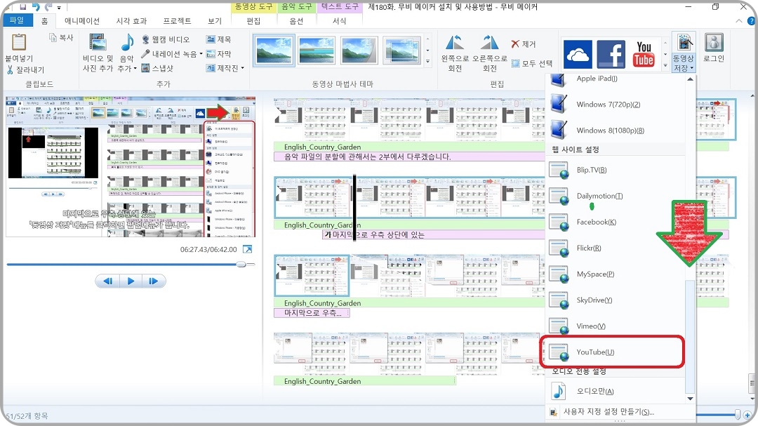Click Record narration (내레이션 녹음) microphone
This screenshot has width=758, height=426.
[x=145, y=53]
